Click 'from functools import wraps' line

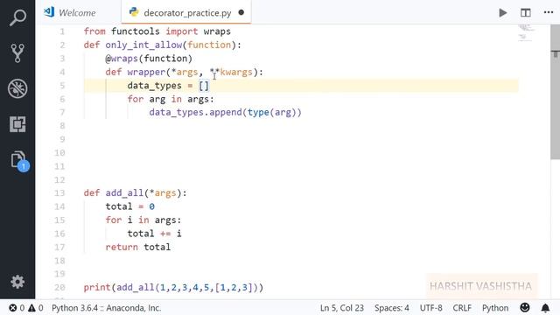point(157,31)
